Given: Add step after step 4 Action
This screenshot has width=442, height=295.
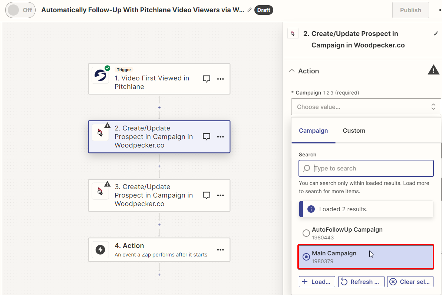Looking at the screenshot, I should click(x=159, y=275).
